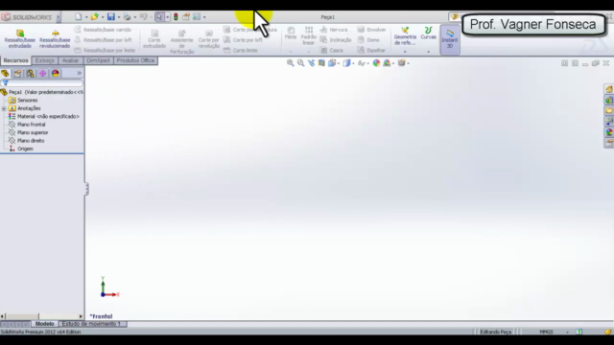Click Zoom to fit icon
The image size is (614, 345).
tap(290, 63)
